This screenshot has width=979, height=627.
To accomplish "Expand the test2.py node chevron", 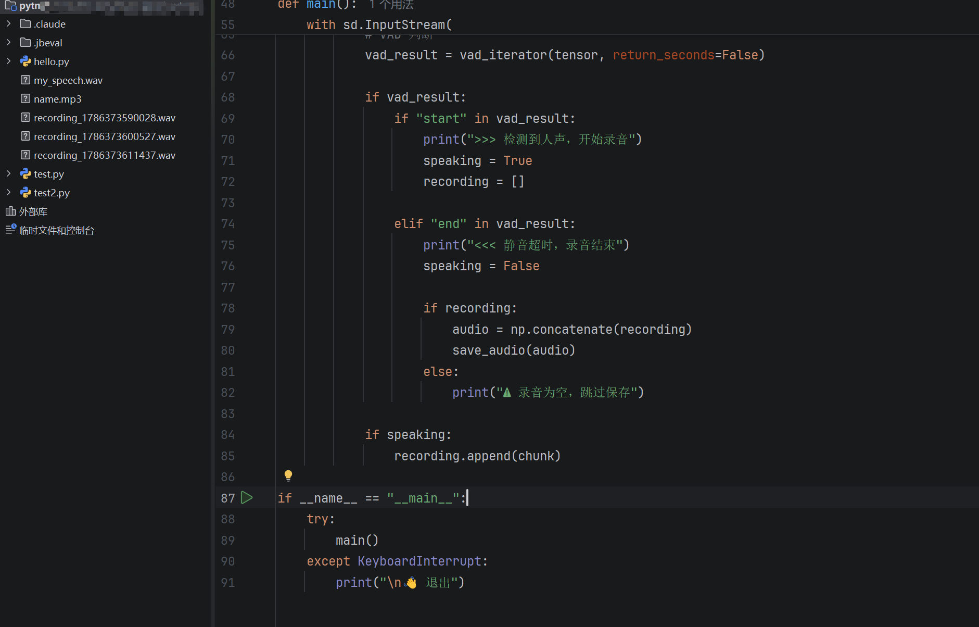I will 8,192.
